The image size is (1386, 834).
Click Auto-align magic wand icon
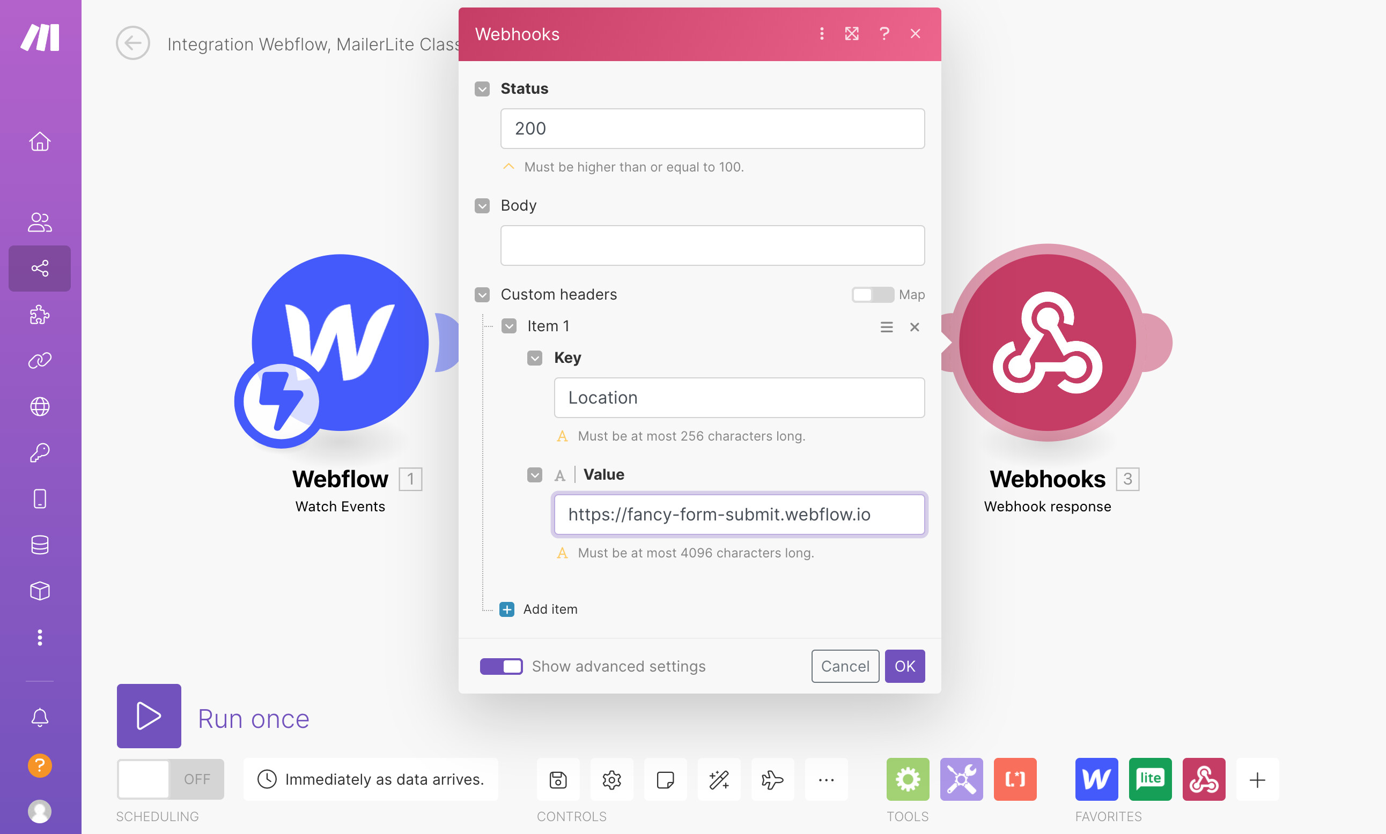coord(719,779)
